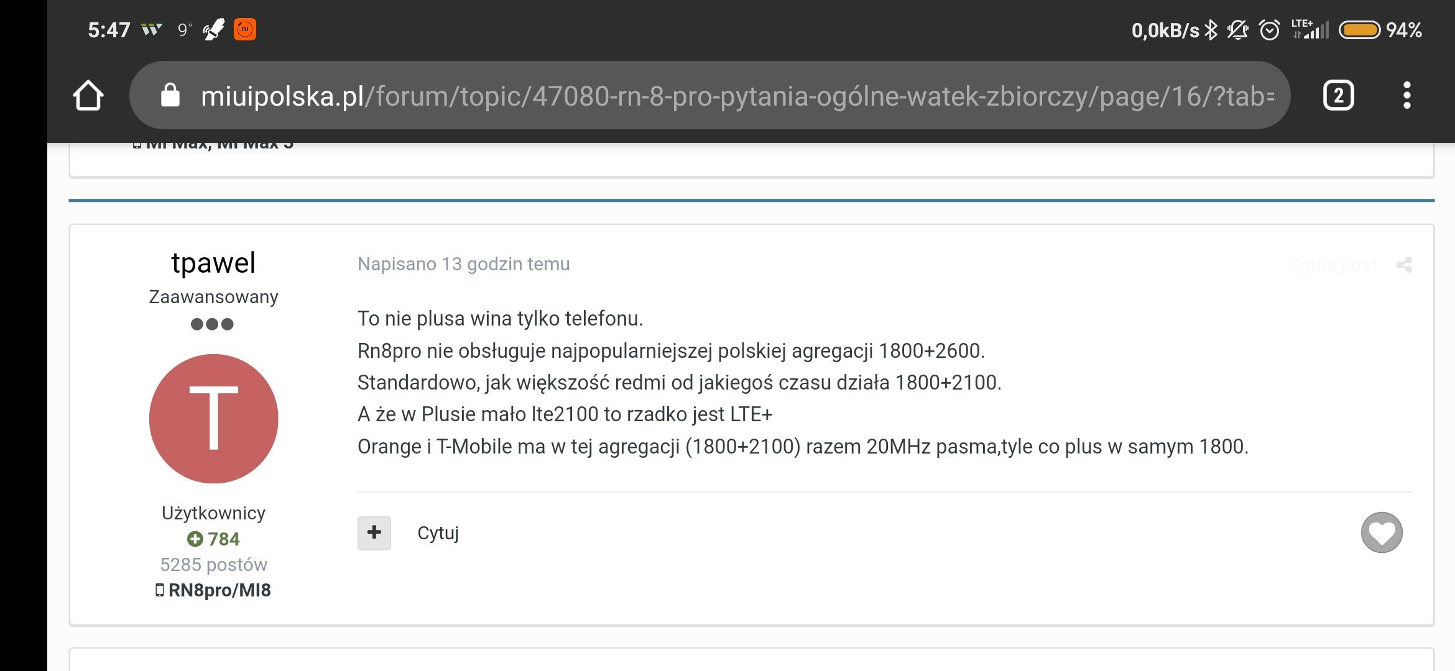Click the green 784 reputation badge
Viewport: 1455px width, 671px height.
tap(213, 539)
